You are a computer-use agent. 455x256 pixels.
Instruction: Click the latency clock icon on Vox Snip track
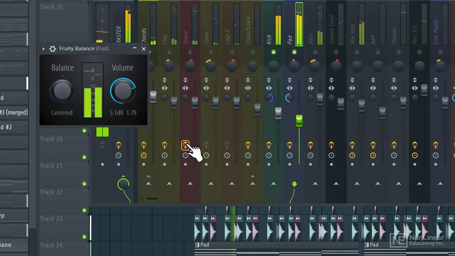(352, 155)
